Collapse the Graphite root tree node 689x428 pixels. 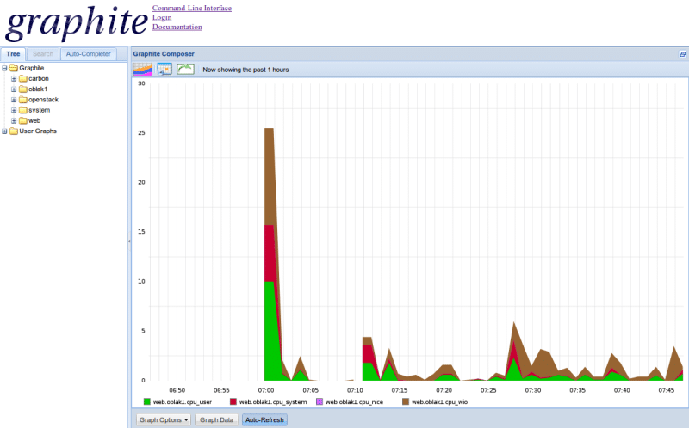tap(4, 68)
